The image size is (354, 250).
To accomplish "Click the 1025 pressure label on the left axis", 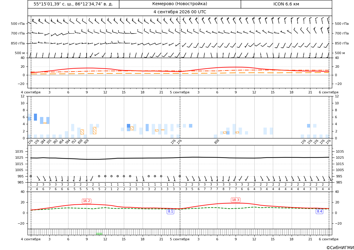I will coord(21,157).
